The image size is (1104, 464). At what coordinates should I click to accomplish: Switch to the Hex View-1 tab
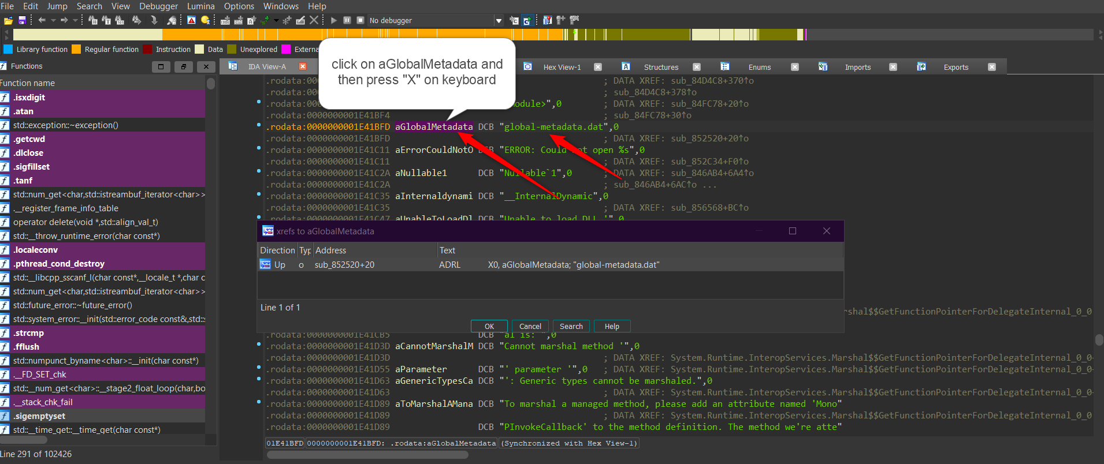[x=562, y=67]
